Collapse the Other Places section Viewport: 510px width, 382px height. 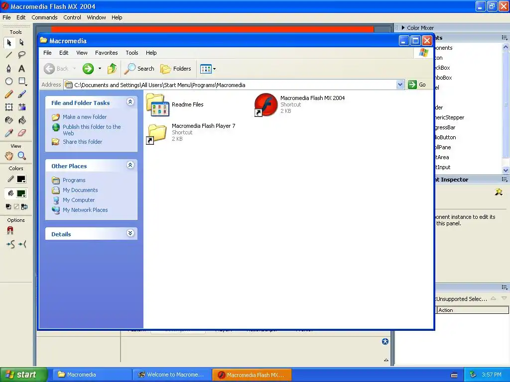pos(130,165)
